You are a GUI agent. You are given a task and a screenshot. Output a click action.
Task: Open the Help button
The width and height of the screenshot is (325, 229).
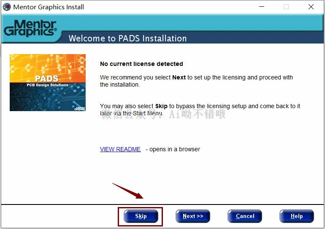click(297, 216)
